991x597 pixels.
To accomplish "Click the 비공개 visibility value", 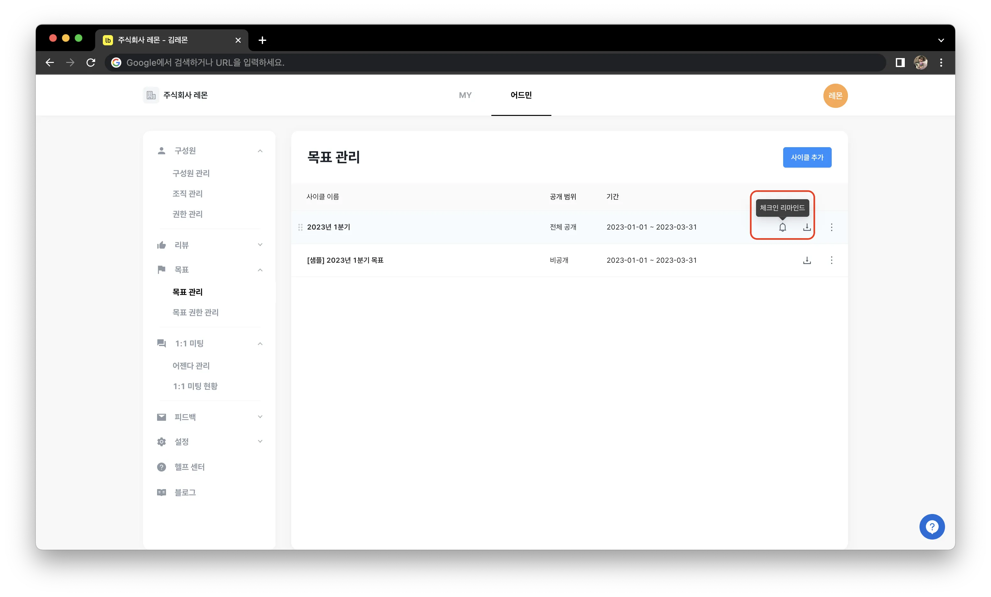I will (559, 260).
